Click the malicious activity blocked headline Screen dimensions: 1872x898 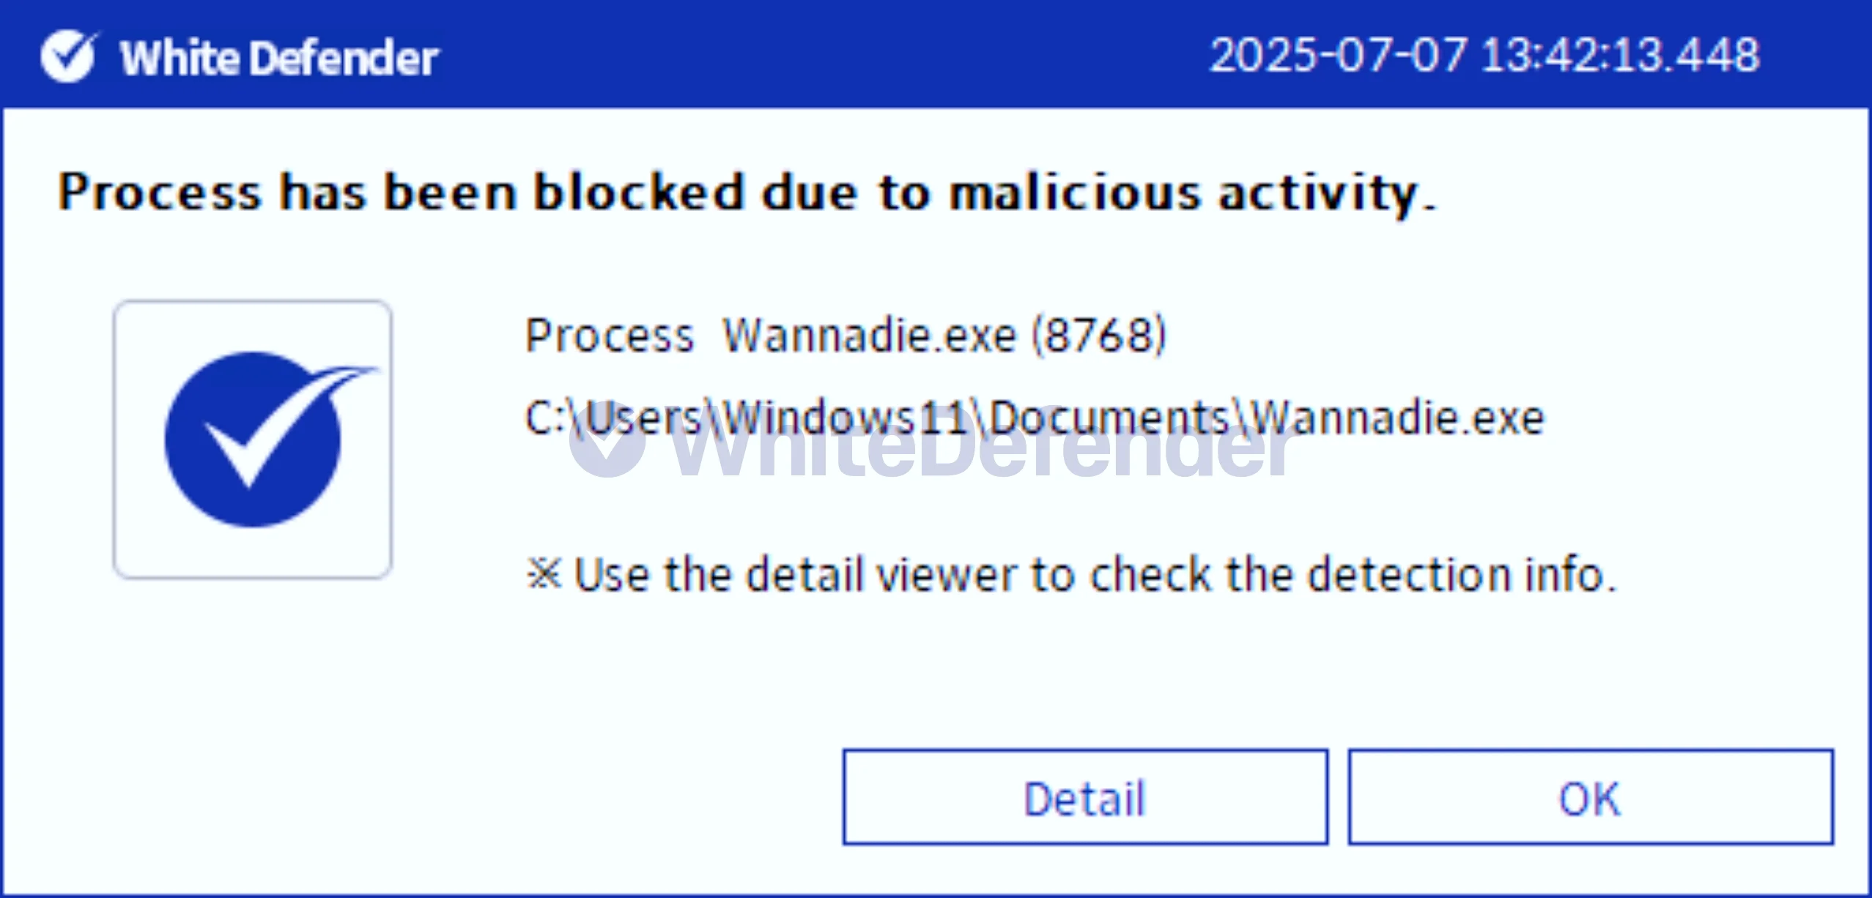(746, 193)
